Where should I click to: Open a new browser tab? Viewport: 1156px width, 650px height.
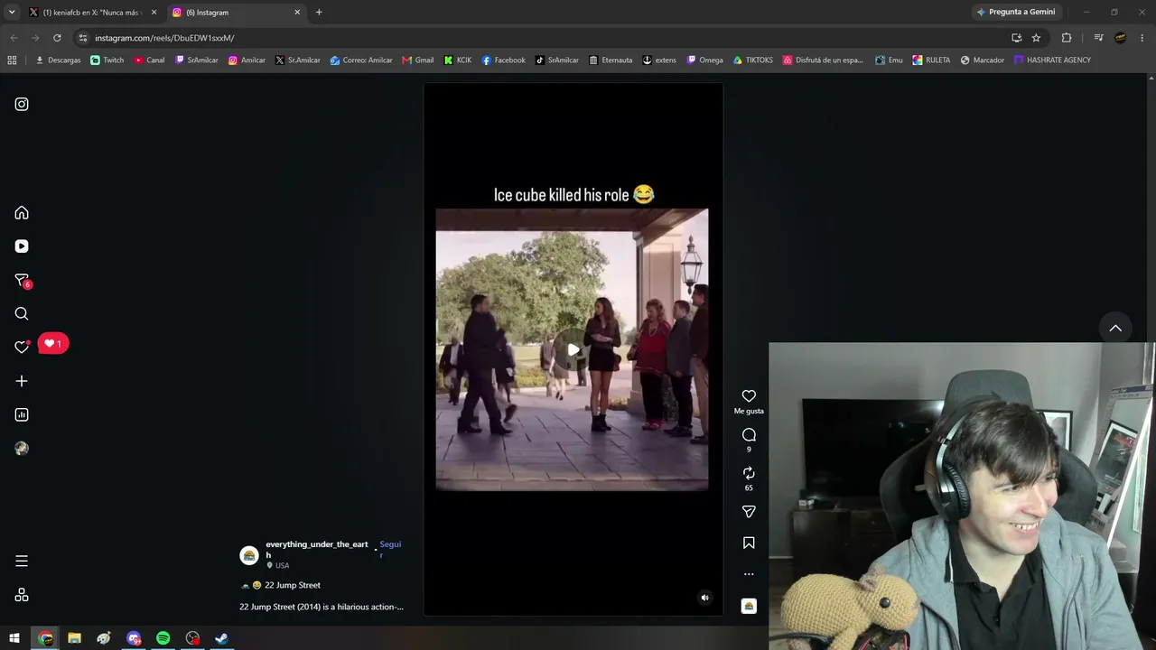tap(319, 13)
